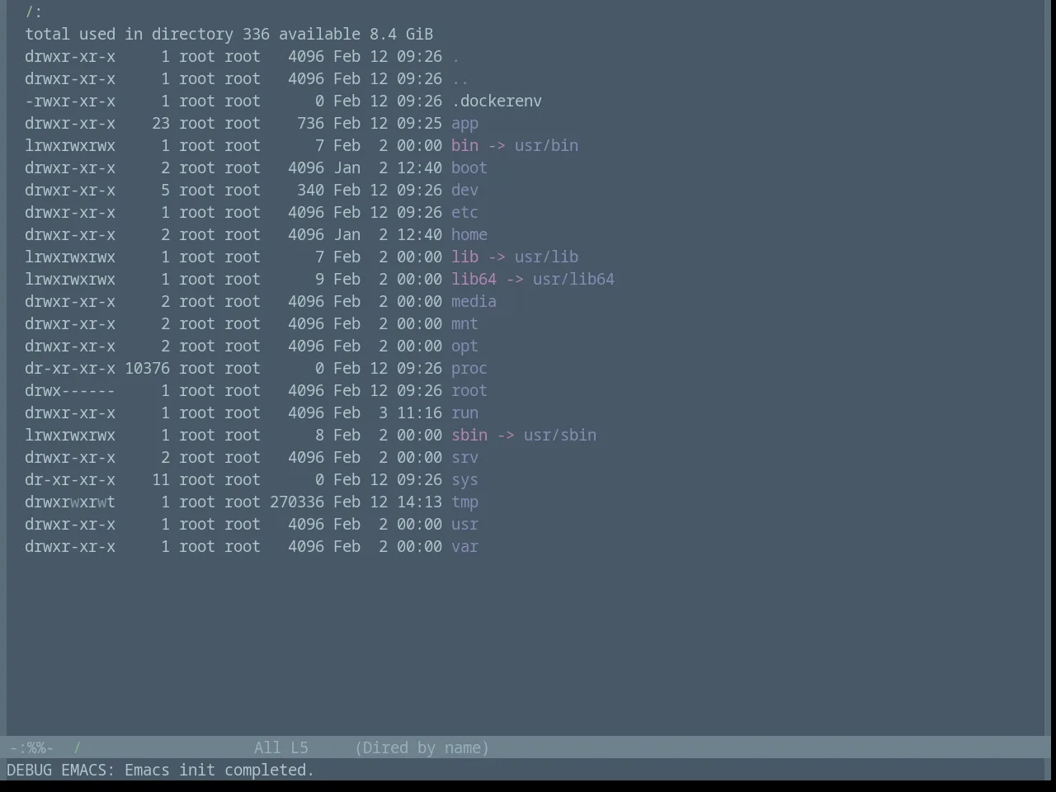Open the mnt directory entry
This screenshot has height=792, width=1056.
point(464,324)
